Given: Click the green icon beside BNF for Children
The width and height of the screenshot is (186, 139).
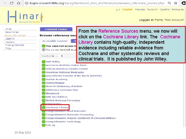Looking at the screenshot, I should (44, 97).
